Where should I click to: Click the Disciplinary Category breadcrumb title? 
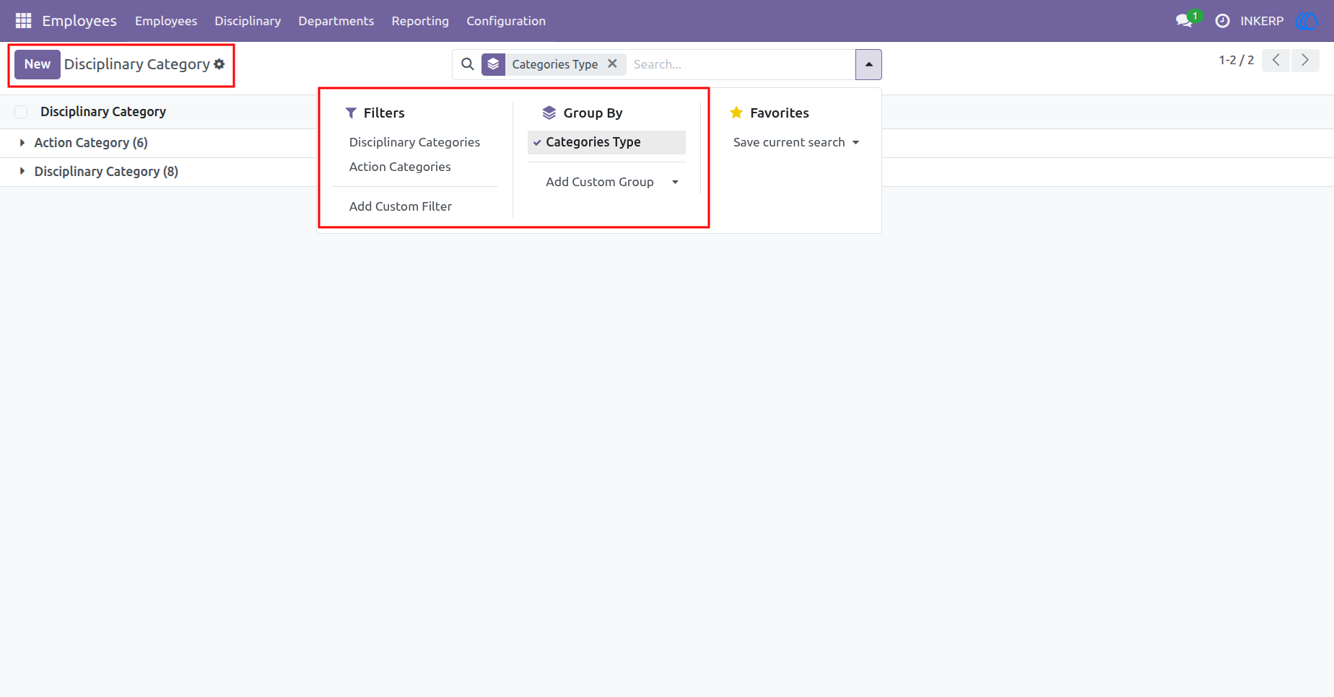[x=137, y=64]
